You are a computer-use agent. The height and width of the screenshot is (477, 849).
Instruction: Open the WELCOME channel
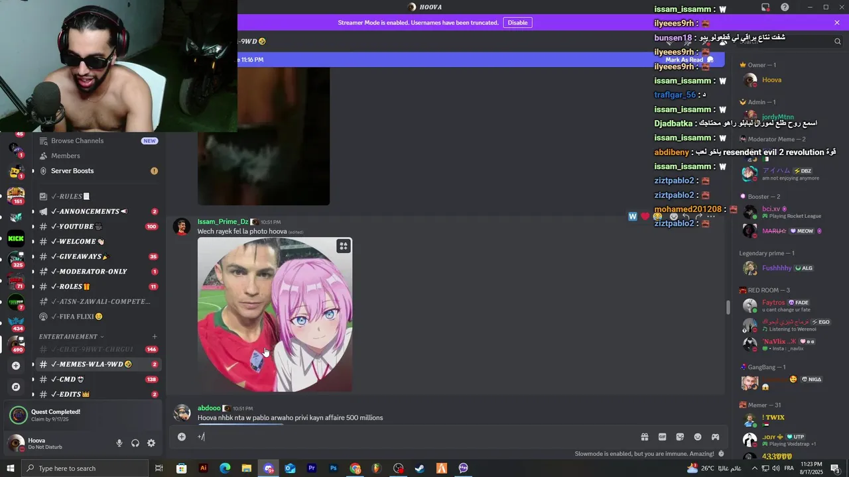coord(98,241)
